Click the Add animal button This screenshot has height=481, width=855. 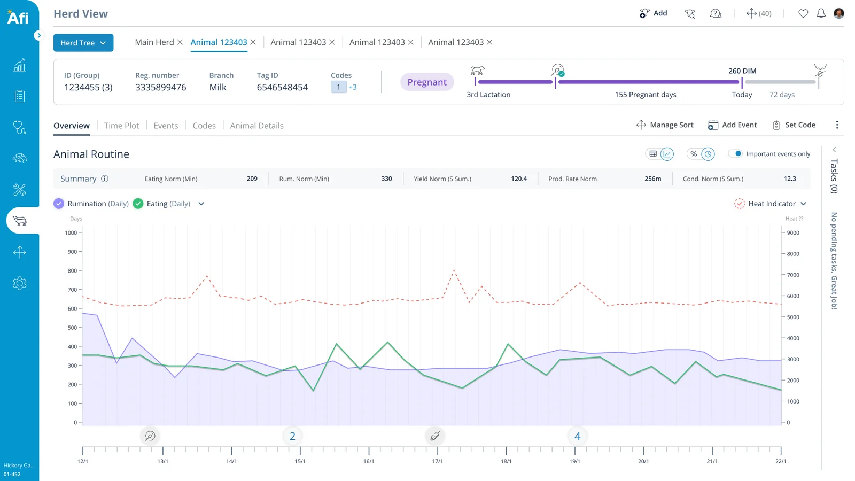pos(654,13)
